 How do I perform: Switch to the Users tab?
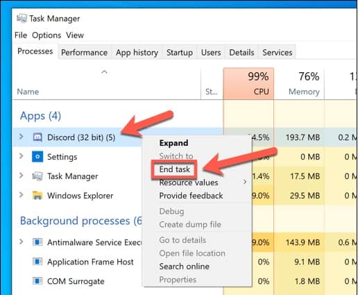click(x=211, y=53)
